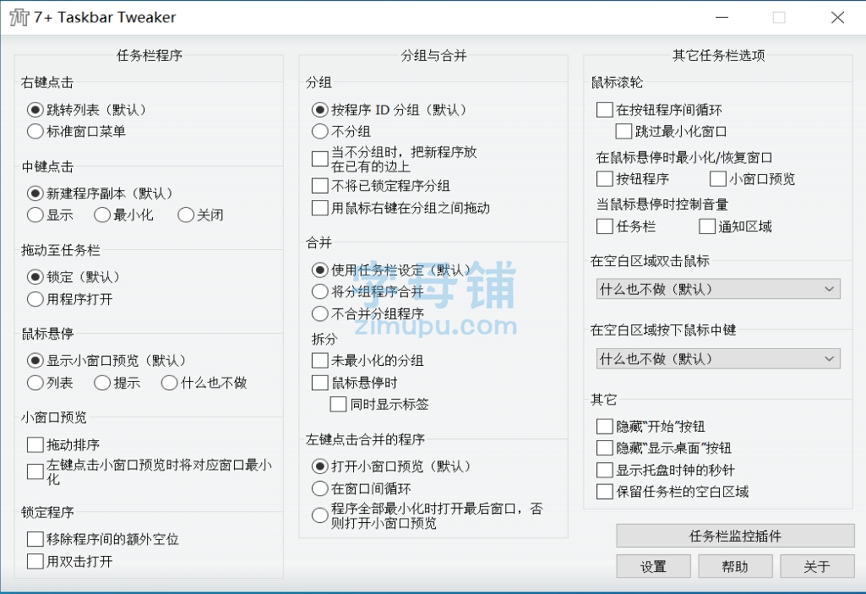Open 在空白区域按下鼠标中键 dropdown
Image resolution: width=866 pixels, height=594 pixels.
(718, 358)
